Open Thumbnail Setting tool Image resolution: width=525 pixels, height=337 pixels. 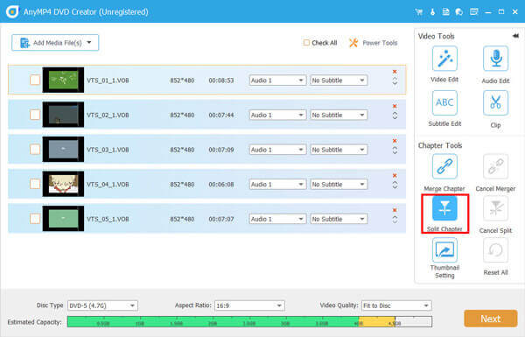(444, 249)
